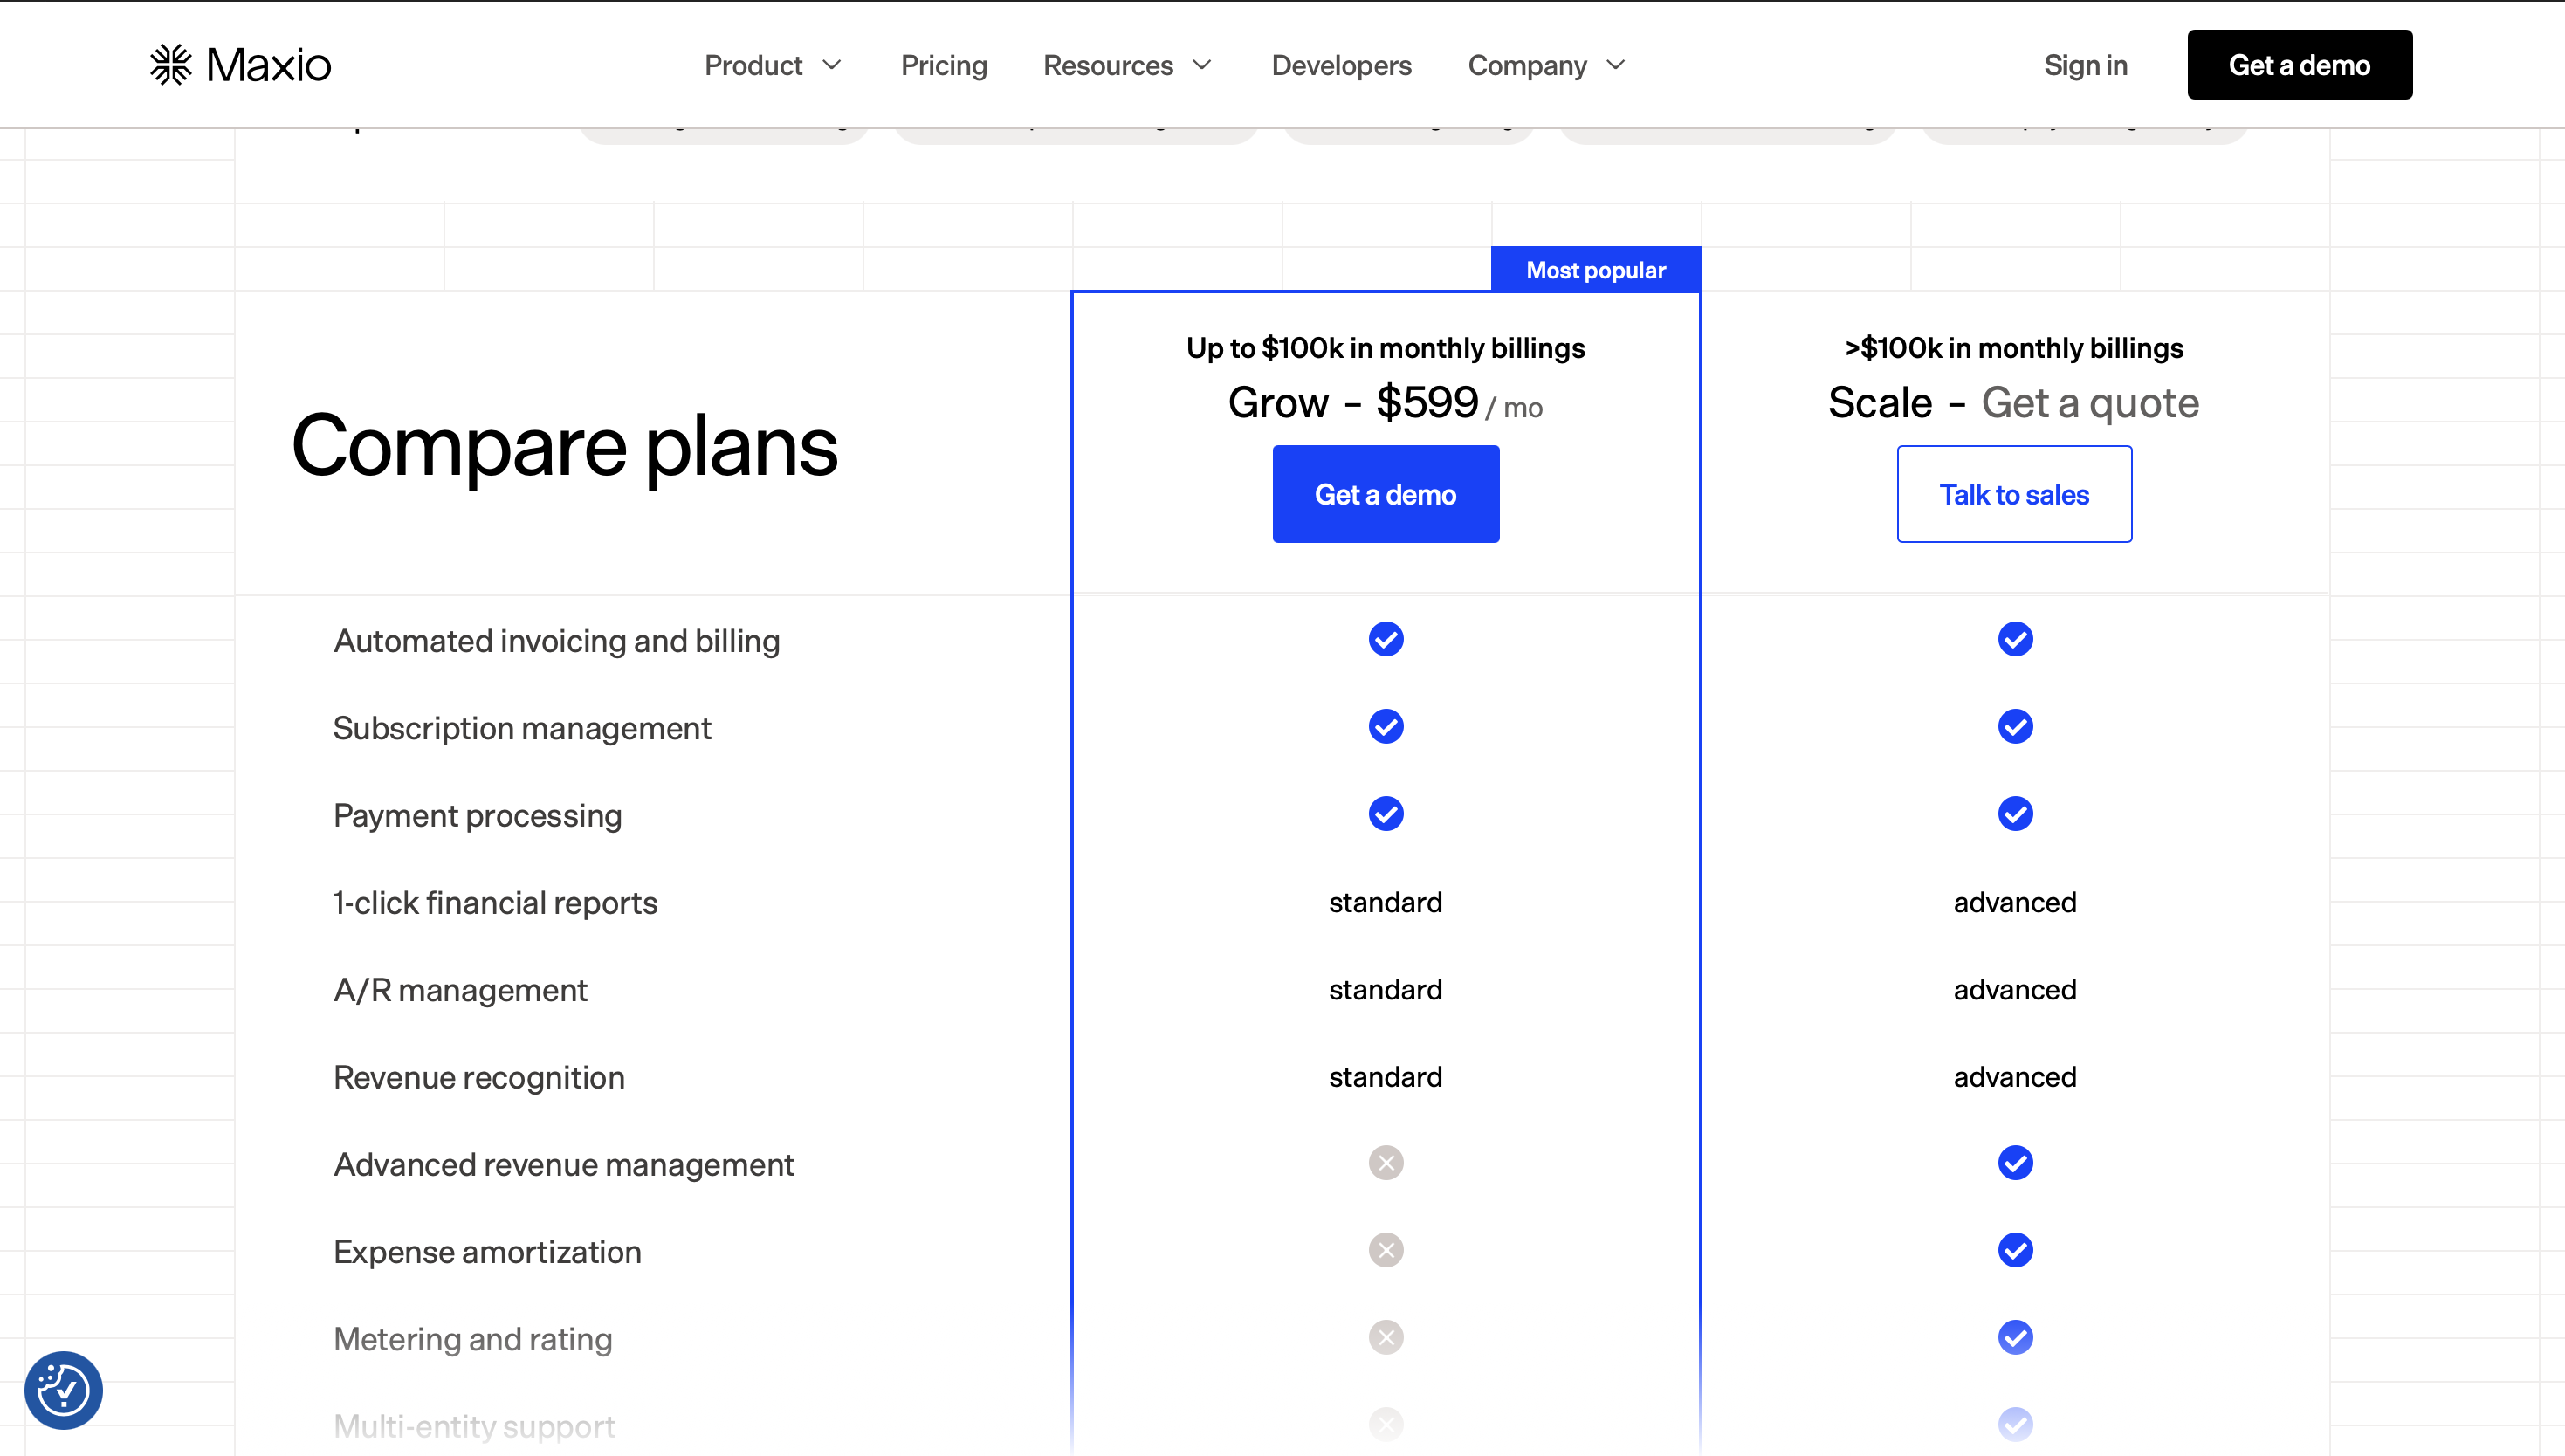The height and width of the screenshot is (1456, 2565).
Task: Click Scale checkmark for Payment processing
Action: click(2015, 814)
